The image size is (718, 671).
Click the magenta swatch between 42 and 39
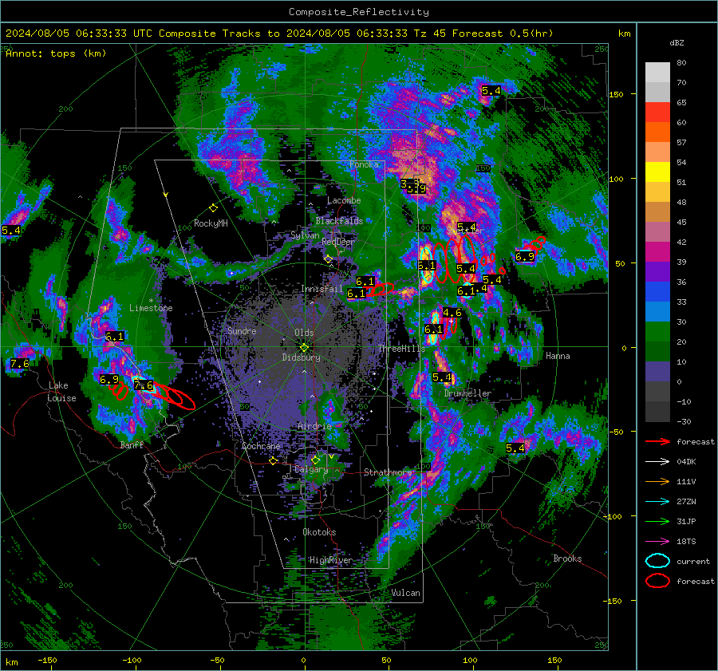(x=657, y=252)
